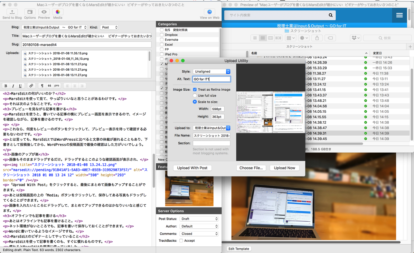Click Upload With Post button

point(192,168)
